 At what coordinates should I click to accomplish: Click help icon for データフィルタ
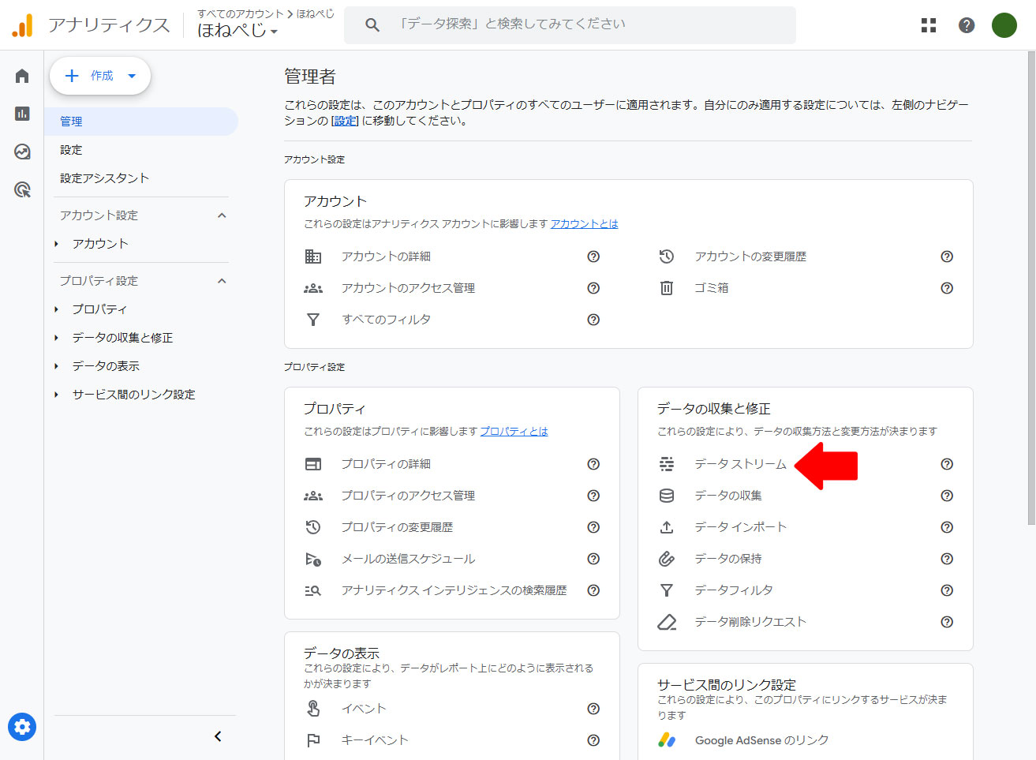pyautogui.click(x=947, y=590)
